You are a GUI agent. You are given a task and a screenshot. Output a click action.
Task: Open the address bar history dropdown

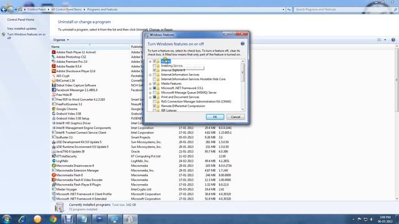(284, 9)
